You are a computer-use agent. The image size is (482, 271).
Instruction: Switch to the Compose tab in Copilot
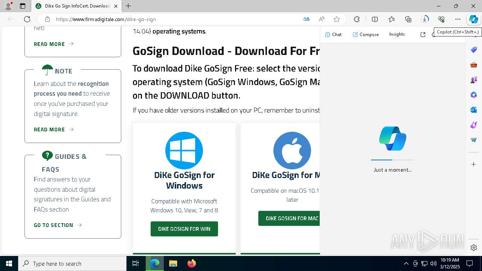click(x=366, y=35)
